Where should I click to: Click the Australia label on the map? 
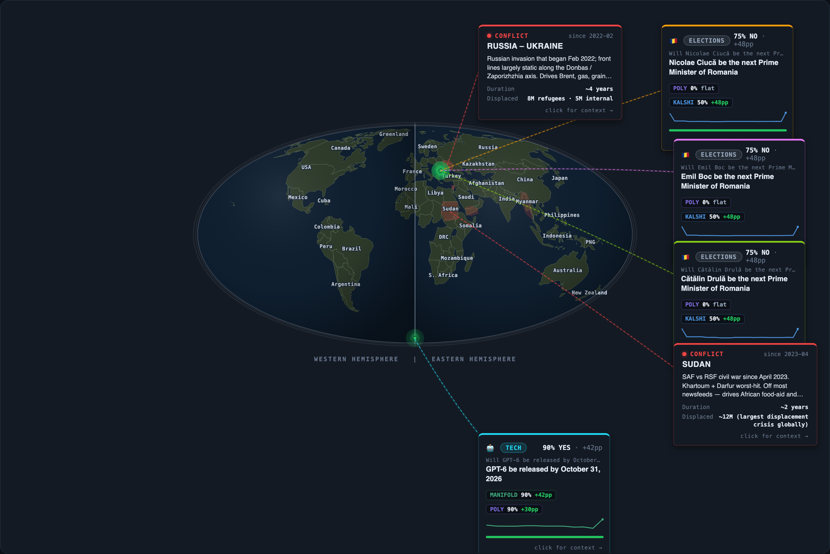pos(567,270)
